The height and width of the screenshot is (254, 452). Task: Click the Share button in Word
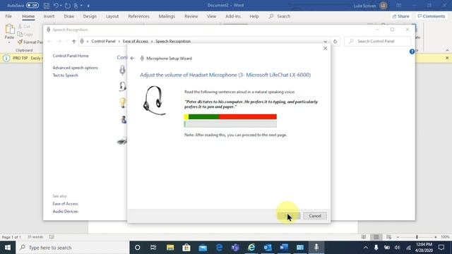pyautogui.click(x=400, y=16)
